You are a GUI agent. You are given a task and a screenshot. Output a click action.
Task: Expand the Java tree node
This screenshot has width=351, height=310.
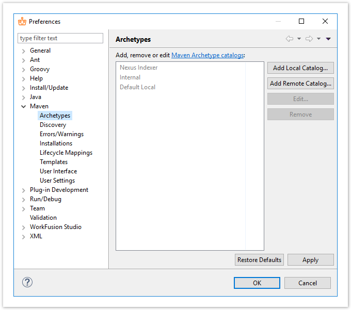(x=24, y=97)
